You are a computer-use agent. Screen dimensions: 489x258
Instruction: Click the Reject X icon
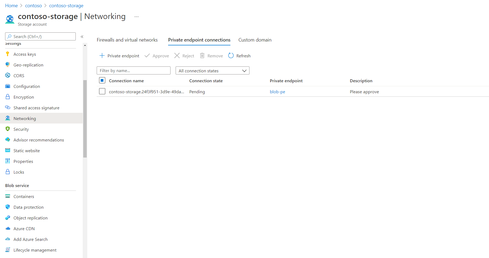(x=177, y=56)
